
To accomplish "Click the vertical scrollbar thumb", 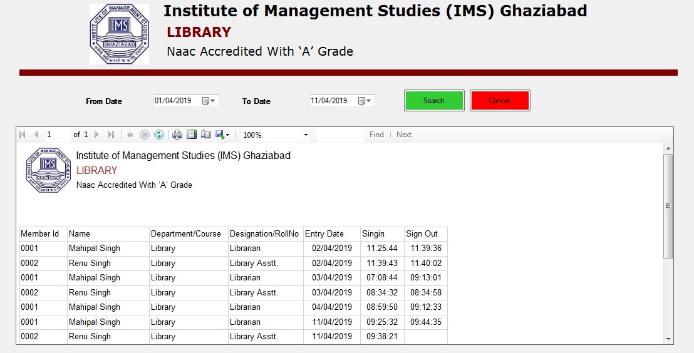I will pyautogui.click(x=668, y=206).
